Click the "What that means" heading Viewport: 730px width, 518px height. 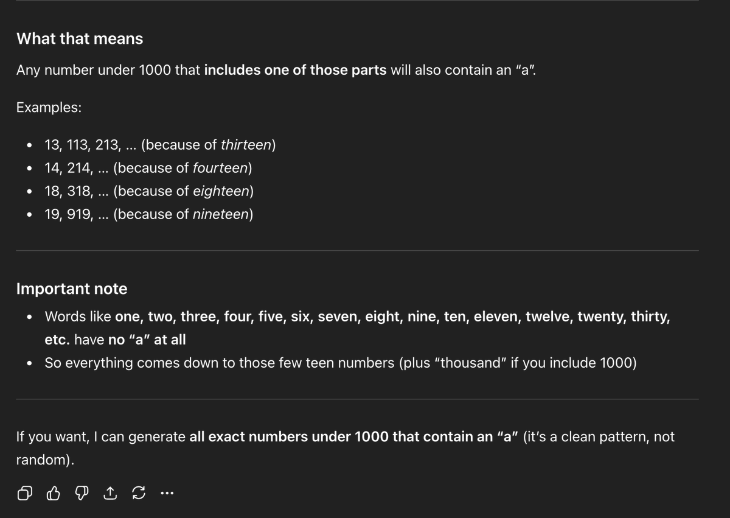[80, 38]
